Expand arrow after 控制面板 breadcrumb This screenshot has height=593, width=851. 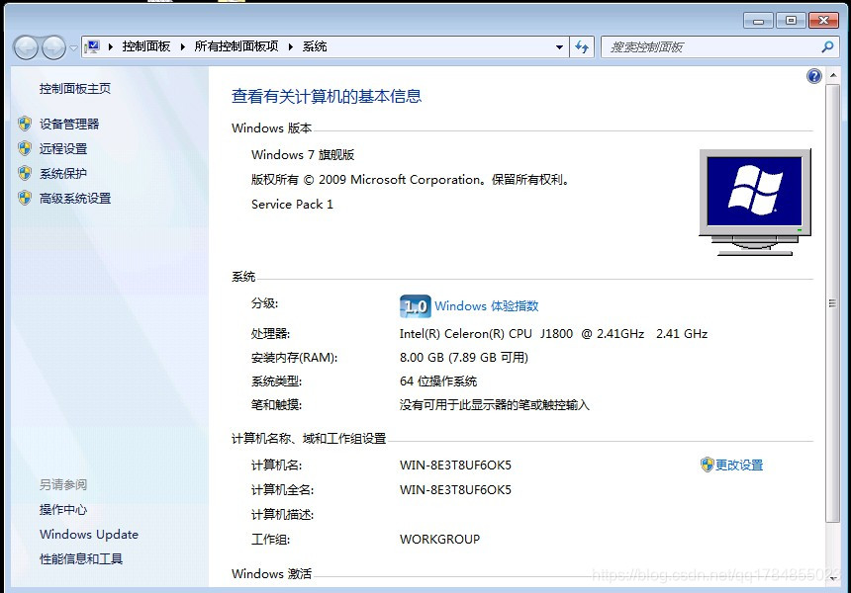click(x=183, y=47)
